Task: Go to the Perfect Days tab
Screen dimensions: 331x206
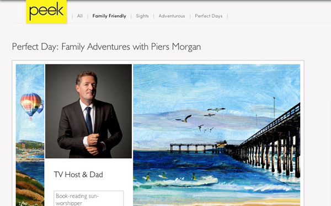Action: [209, 16]
